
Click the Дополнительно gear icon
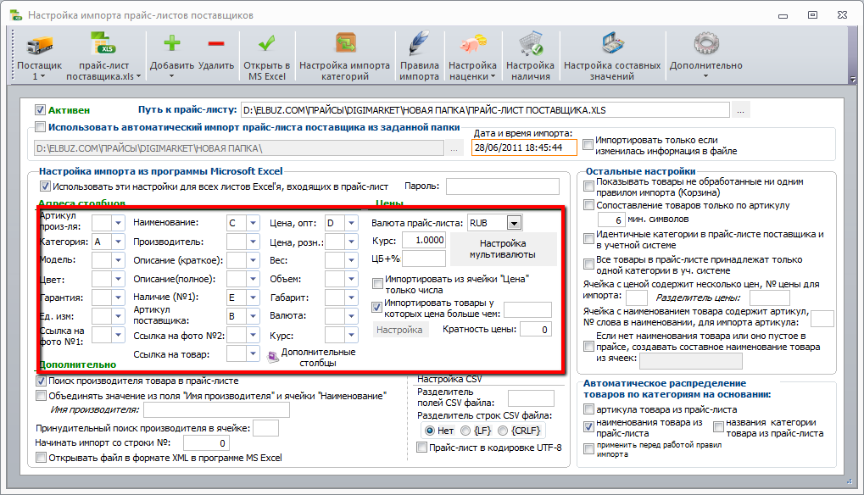705,43
